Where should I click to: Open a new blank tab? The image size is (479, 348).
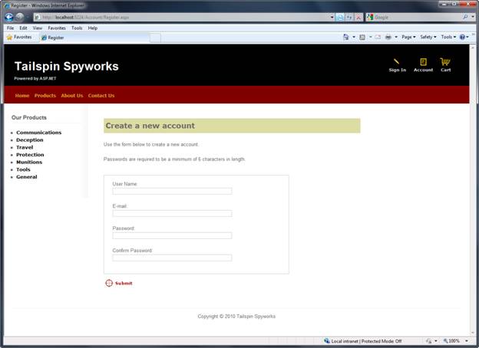tap(155, 38)
